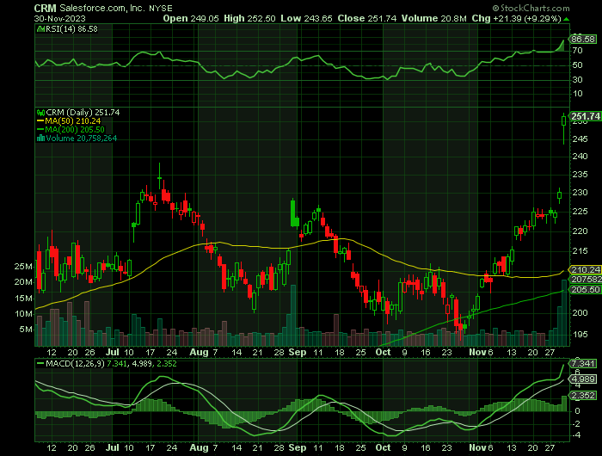Click the 207582 volume tag on the right axis
This screenshot has height=456, width=602.
[586, 280]
